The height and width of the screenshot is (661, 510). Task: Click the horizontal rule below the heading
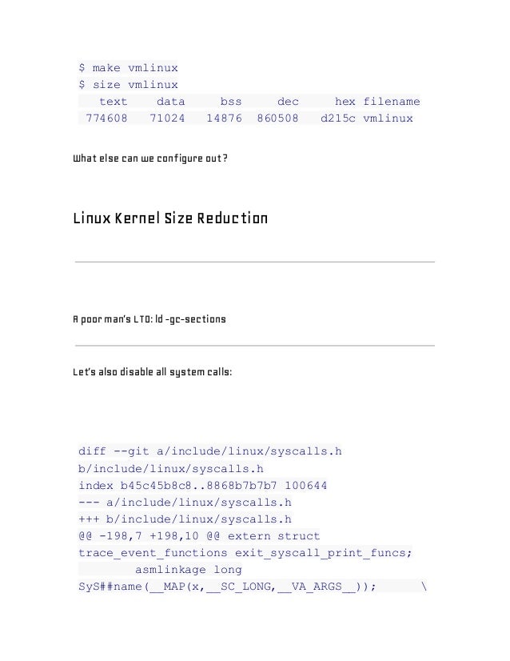(255, 262)
